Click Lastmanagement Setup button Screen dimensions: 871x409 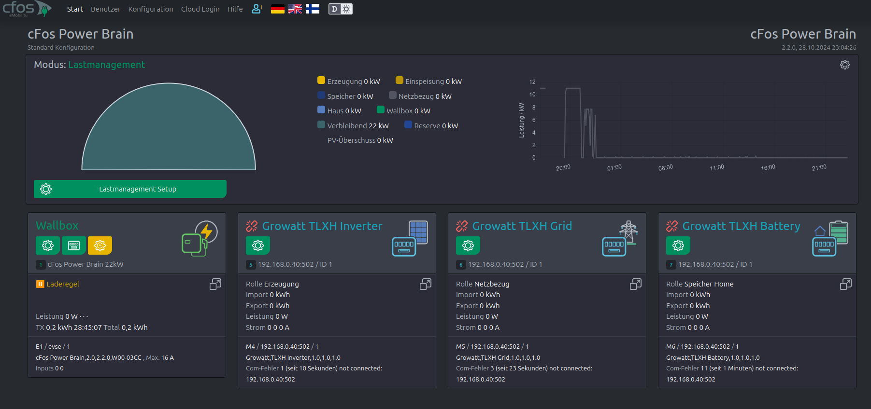click(130, 189)
